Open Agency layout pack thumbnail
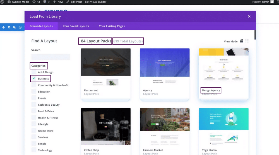The width and height of the screenshot is (279, 155). coord(165,67)
